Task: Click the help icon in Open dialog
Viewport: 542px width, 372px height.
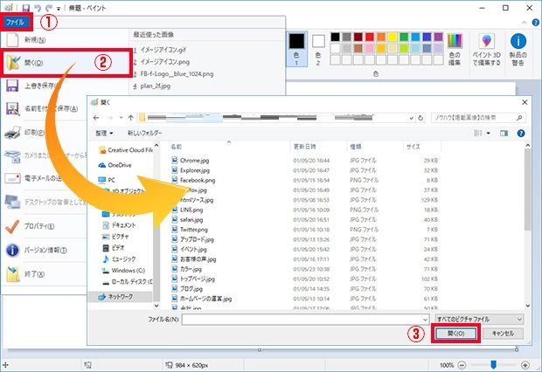Action: point(523,132)
